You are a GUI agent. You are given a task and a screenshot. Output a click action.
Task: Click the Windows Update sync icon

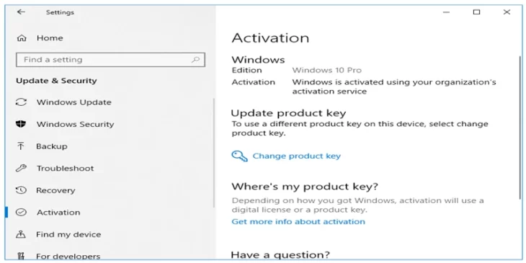pos(21,102)
